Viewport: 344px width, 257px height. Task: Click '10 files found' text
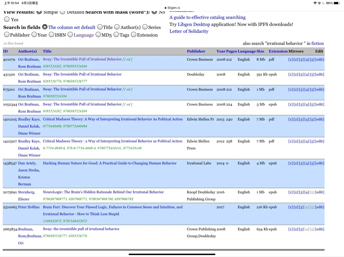click(x=13, y=43)
